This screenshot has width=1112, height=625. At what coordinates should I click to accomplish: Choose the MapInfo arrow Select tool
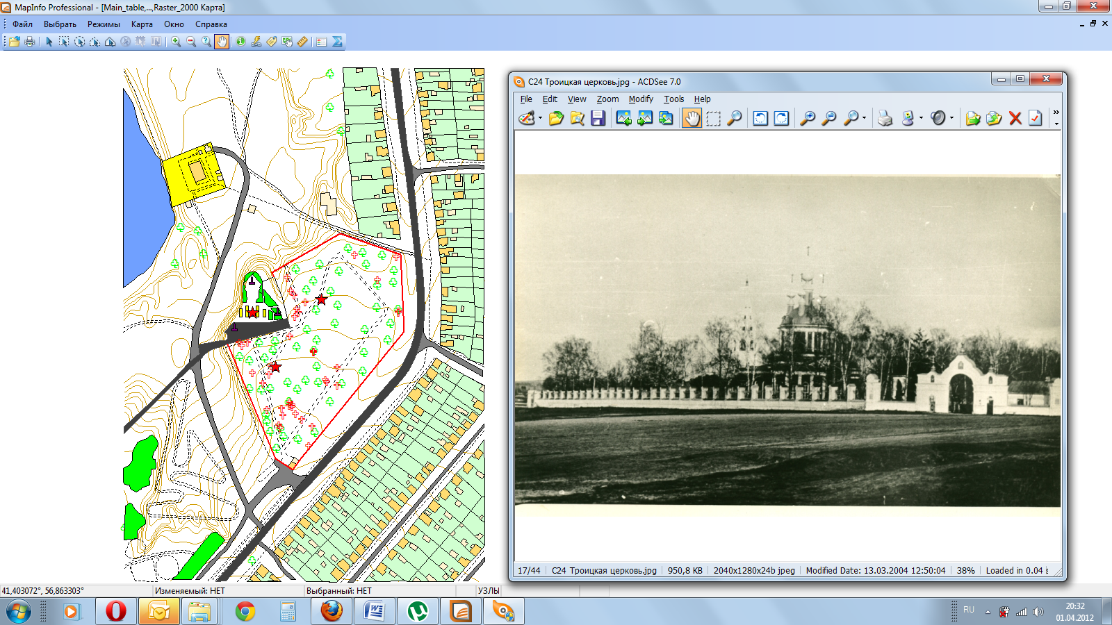(49, 42)
